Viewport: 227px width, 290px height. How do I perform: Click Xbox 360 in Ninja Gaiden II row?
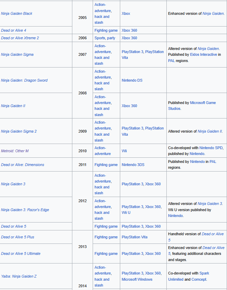(129, 106)
